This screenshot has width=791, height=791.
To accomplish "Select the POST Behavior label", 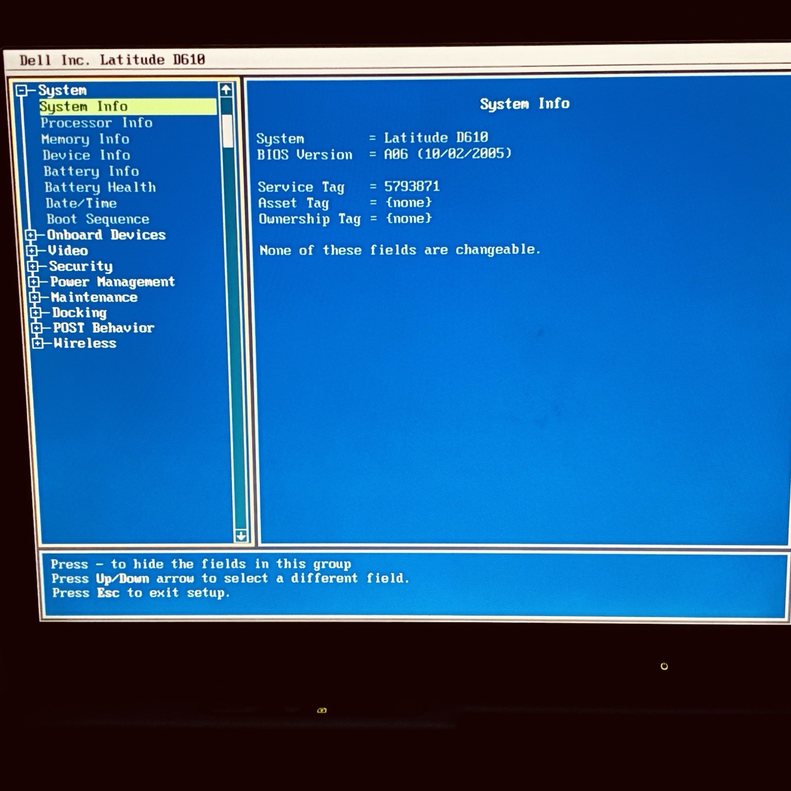I will 104,328.
